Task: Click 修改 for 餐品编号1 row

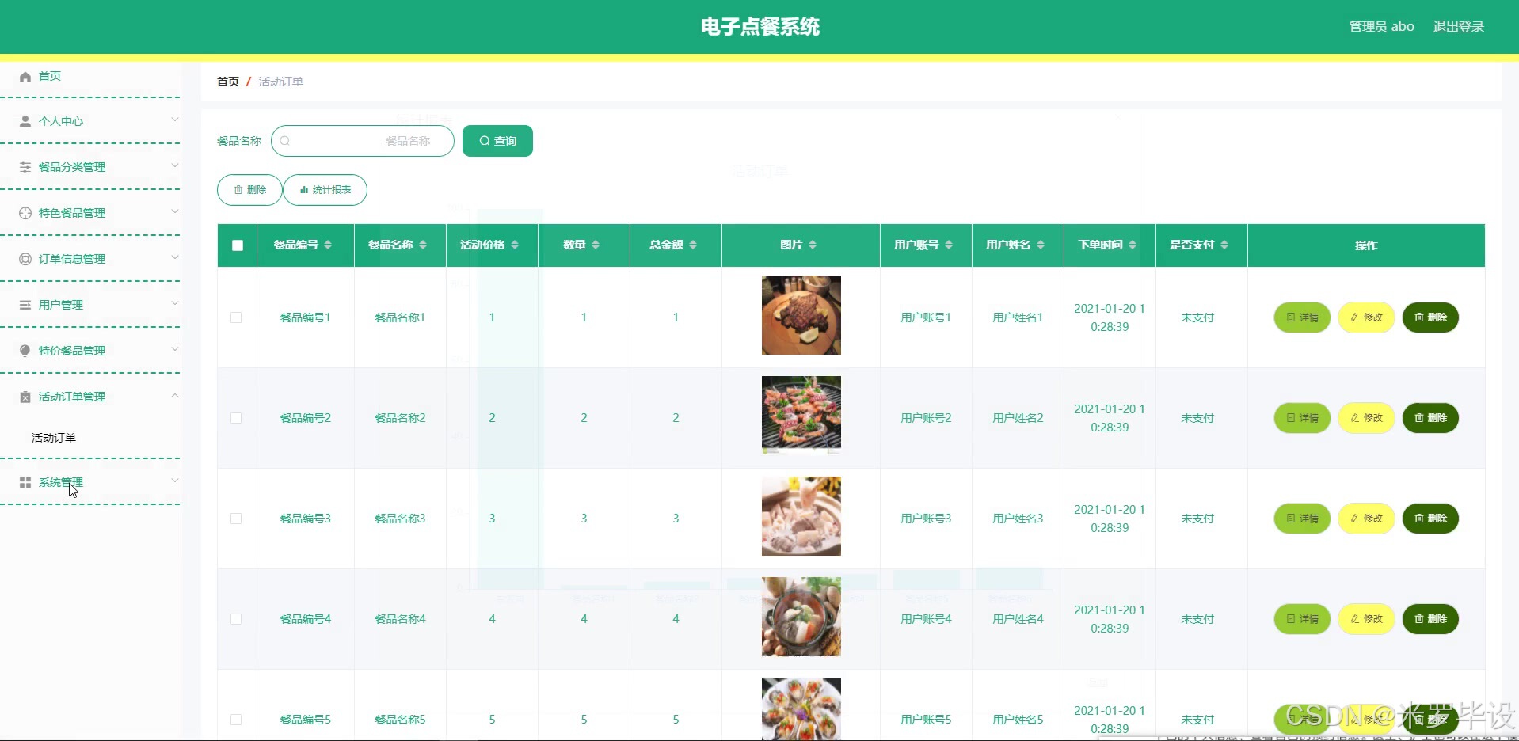Action: [x=1366, y=317]
